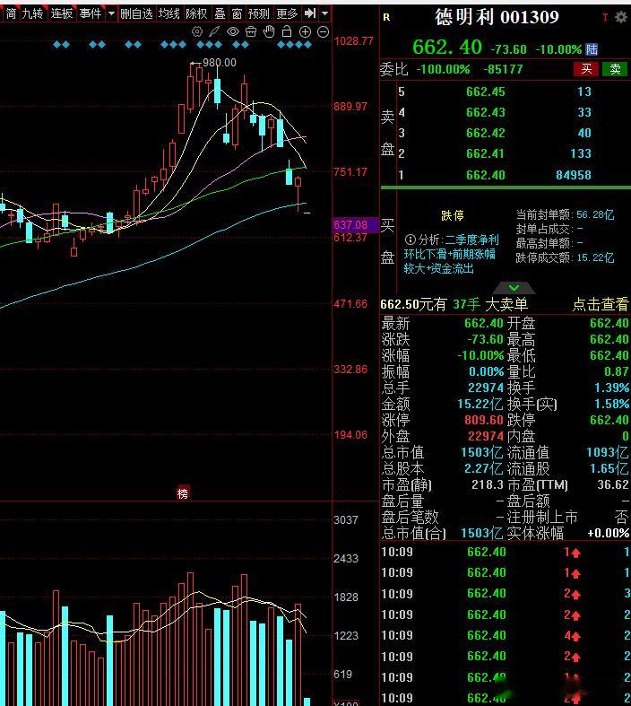631x706 pixels.
Task: Click 点击查看 to view large orders
Action: (601, 304)
